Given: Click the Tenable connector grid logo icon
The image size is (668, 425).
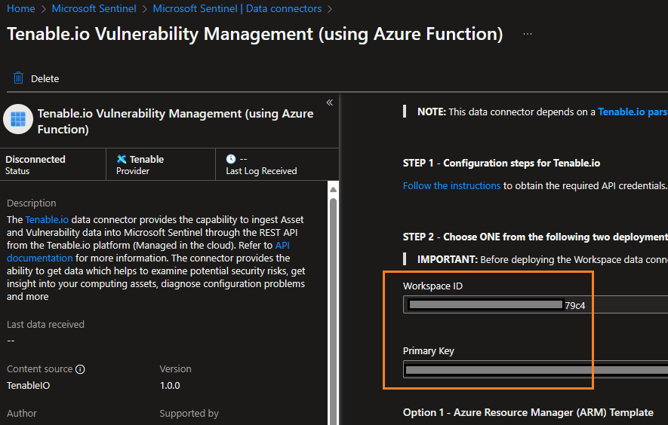Looking at the screenshot, I should (18, 119).
